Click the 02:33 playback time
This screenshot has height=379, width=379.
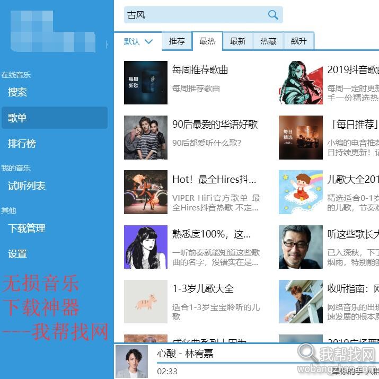167,371
